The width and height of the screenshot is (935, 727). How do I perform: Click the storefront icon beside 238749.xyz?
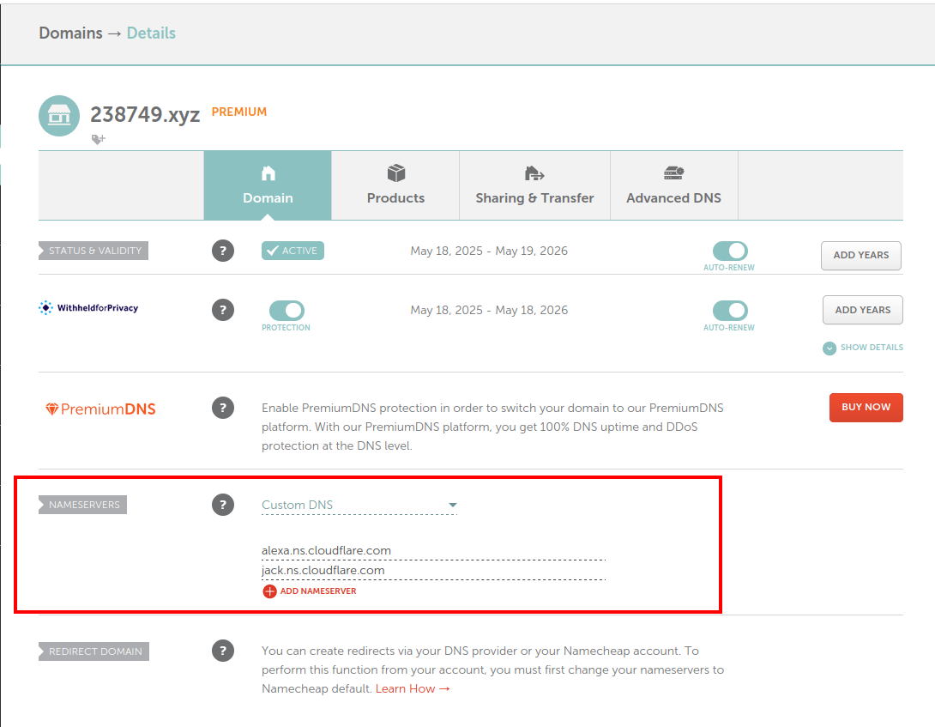click(59, 115)
